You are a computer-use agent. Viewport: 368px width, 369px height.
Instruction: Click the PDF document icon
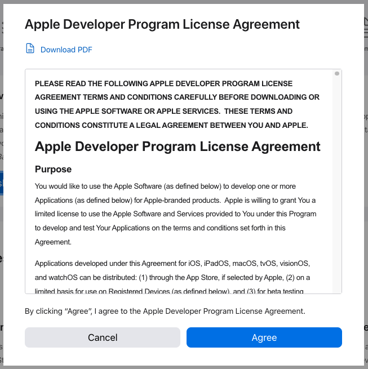[30, 48]
